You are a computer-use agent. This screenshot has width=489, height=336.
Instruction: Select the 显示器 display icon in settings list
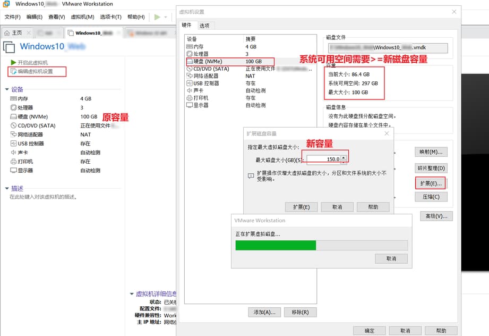click(x=190, y=105)
